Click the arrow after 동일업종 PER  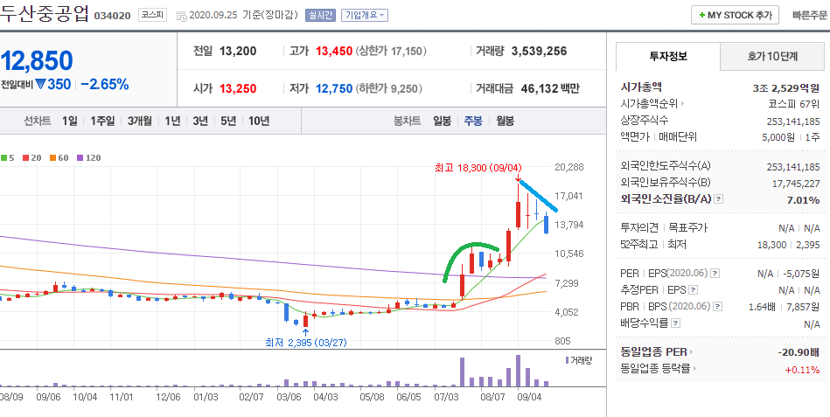tap(691, 352)
